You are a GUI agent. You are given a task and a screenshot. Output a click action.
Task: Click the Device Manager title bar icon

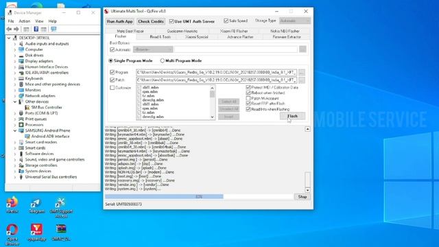click(10, 12)
